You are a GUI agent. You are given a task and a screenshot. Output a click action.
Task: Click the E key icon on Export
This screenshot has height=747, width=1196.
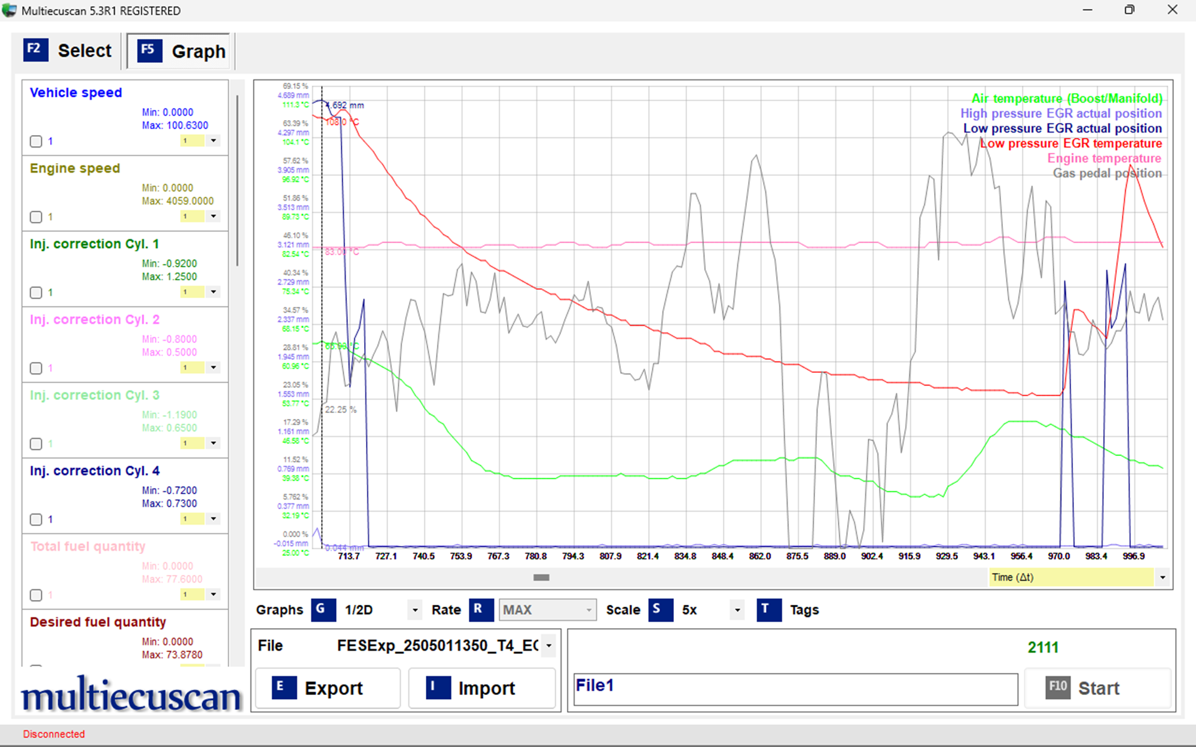[x=284, y=687]
